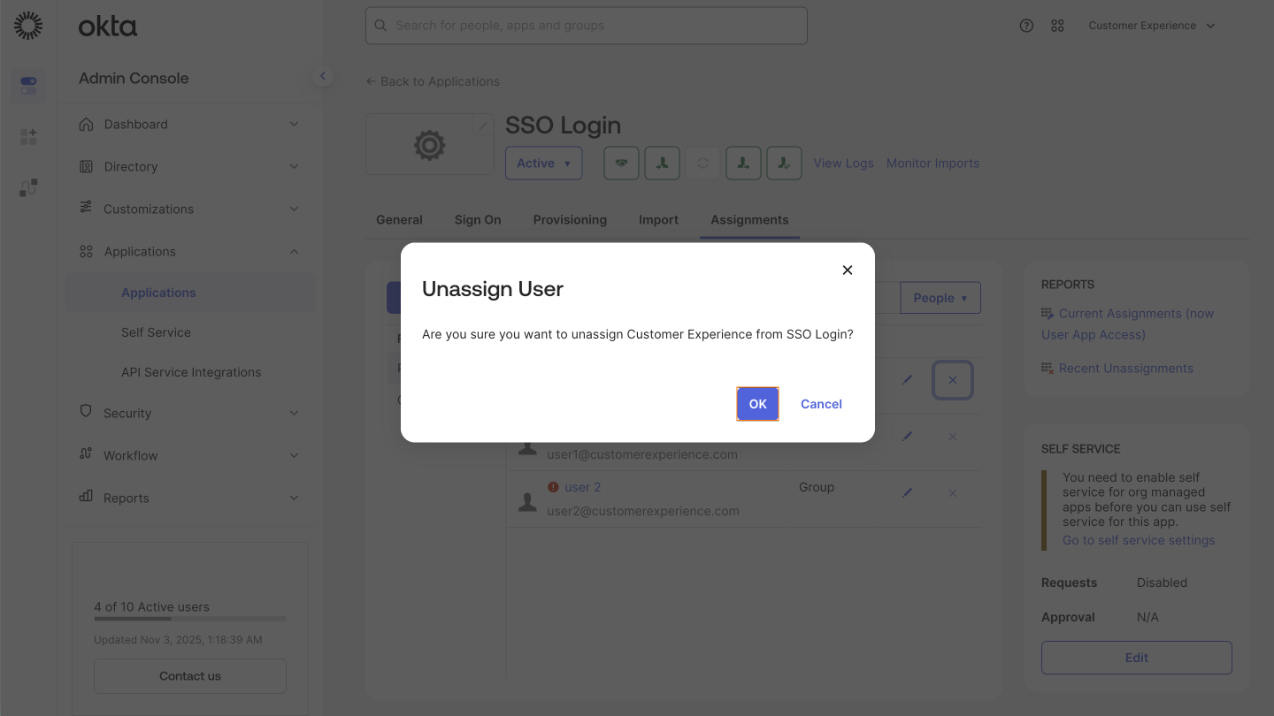Screen dimensions: 1274x716
Task: Click the Search for people input field
Action: [586, 26]
